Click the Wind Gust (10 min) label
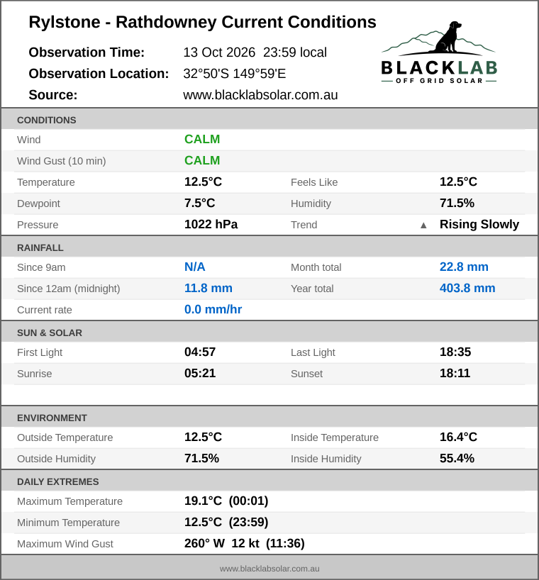Screen dimensions: 539x580 point(62,161)
